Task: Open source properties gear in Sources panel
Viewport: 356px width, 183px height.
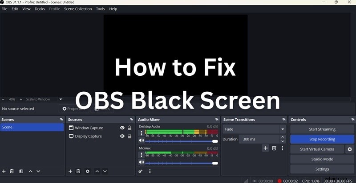Action: tap(87, 171)
